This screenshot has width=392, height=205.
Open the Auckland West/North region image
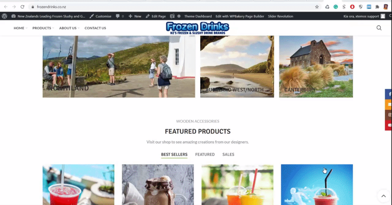pyautogui.click(x=237, y=67)
